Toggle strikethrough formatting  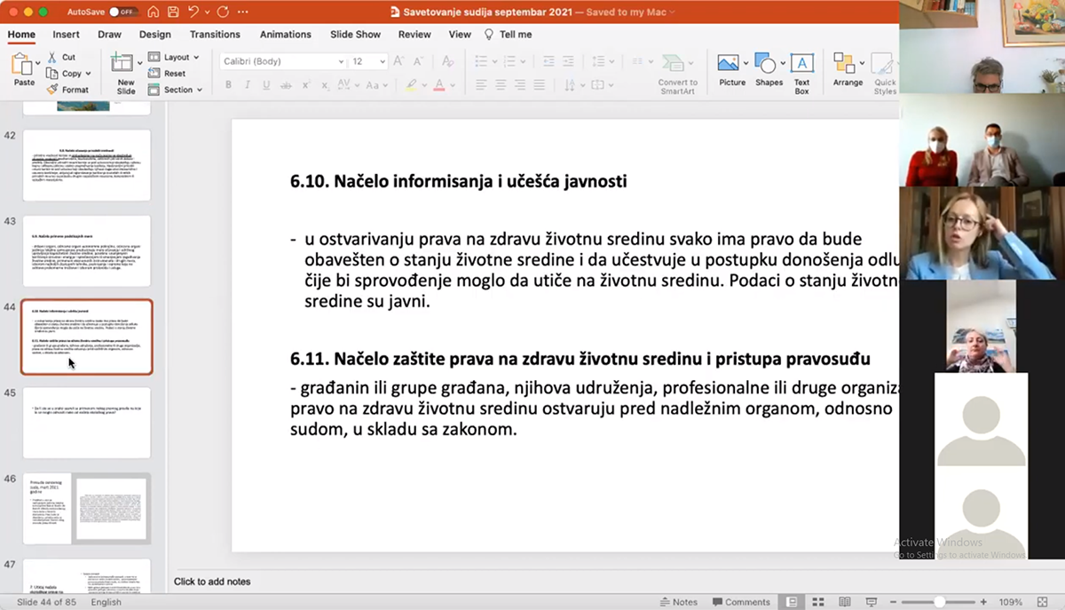[x=287, y=85]
